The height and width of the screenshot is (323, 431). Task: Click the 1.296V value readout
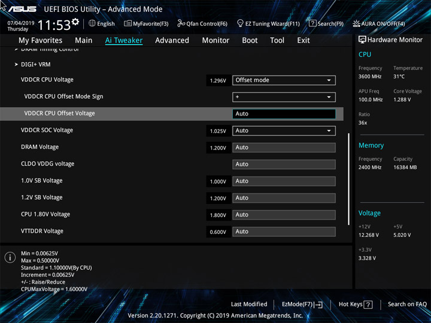[x=218, y=81]
